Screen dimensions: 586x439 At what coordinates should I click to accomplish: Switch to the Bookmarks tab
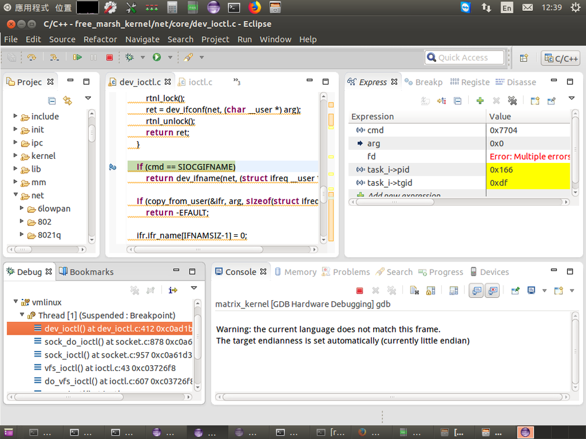click(86, 272)
